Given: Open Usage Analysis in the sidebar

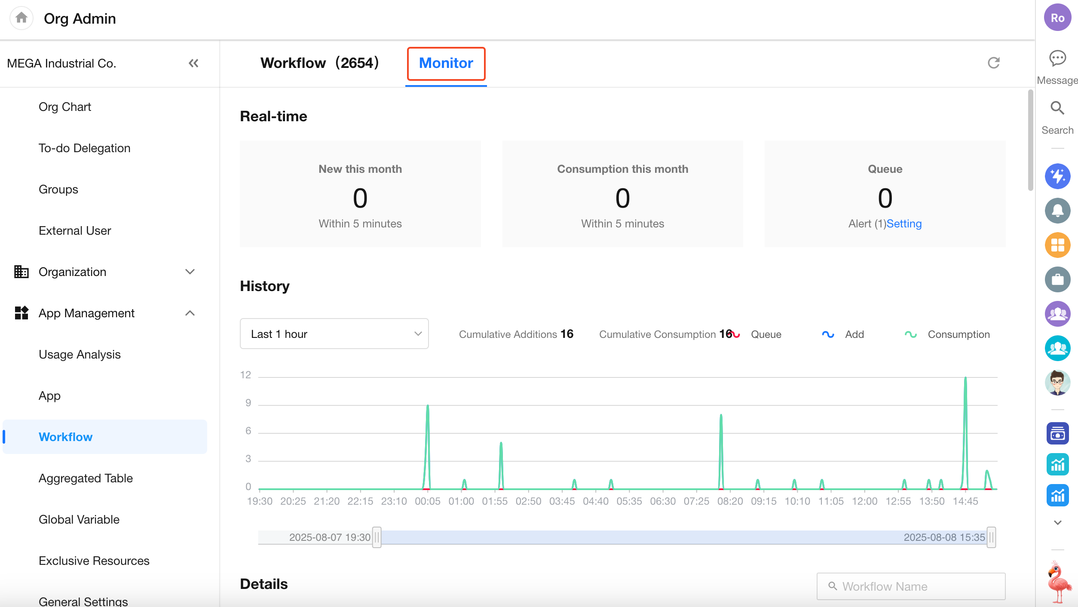Looking at the screenshot, I should coord(80,354).
